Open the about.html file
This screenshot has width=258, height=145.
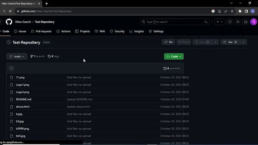pyautogui.click(x=23, y=107)
